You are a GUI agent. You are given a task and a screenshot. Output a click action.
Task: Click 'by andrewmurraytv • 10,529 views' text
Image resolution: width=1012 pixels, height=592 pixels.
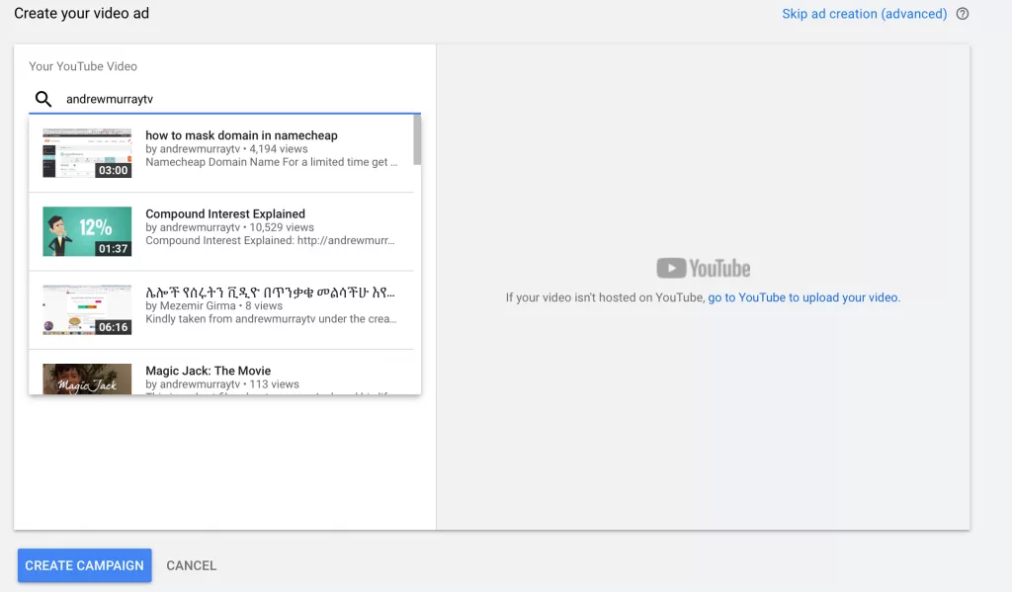pyautogui.click(x=229, y=227)
